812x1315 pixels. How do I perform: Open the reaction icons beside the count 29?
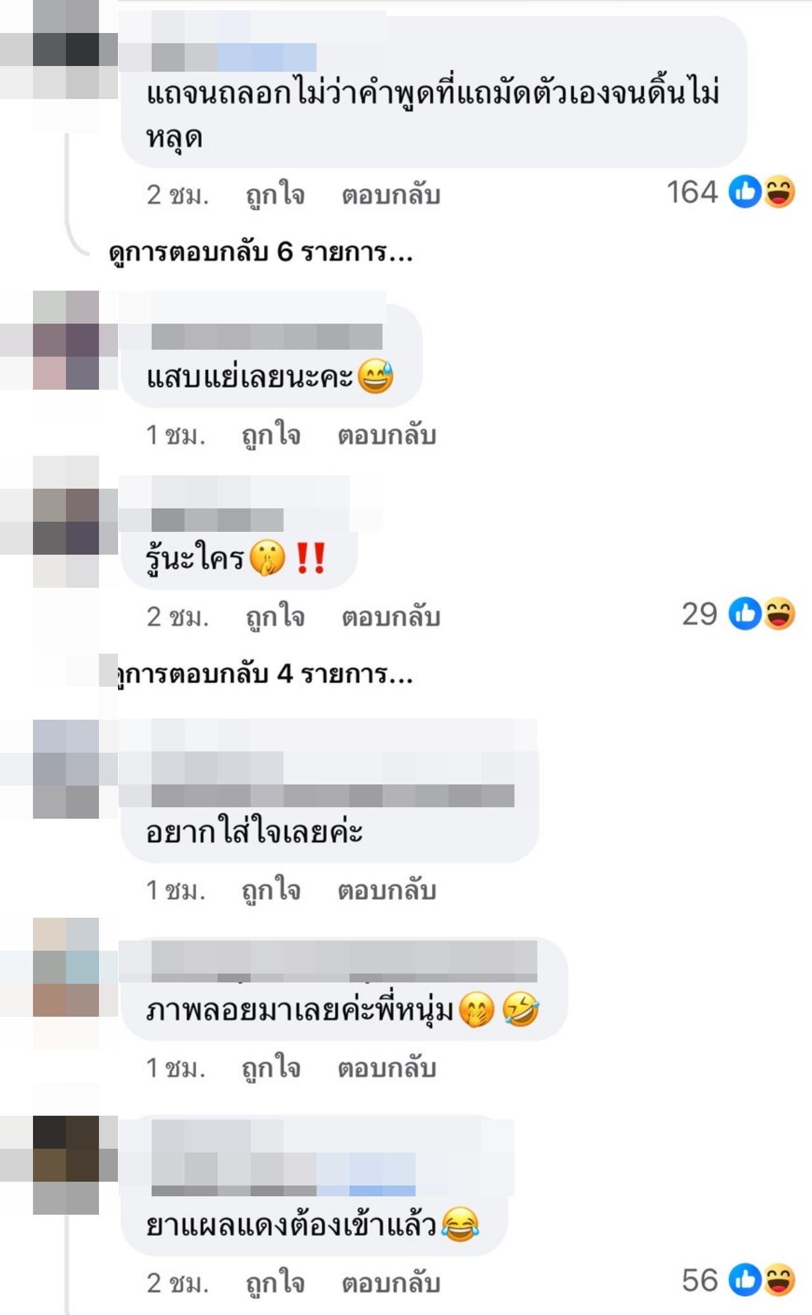coord(762,614)
